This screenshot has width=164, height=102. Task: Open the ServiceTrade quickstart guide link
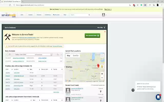click(27, 37)
